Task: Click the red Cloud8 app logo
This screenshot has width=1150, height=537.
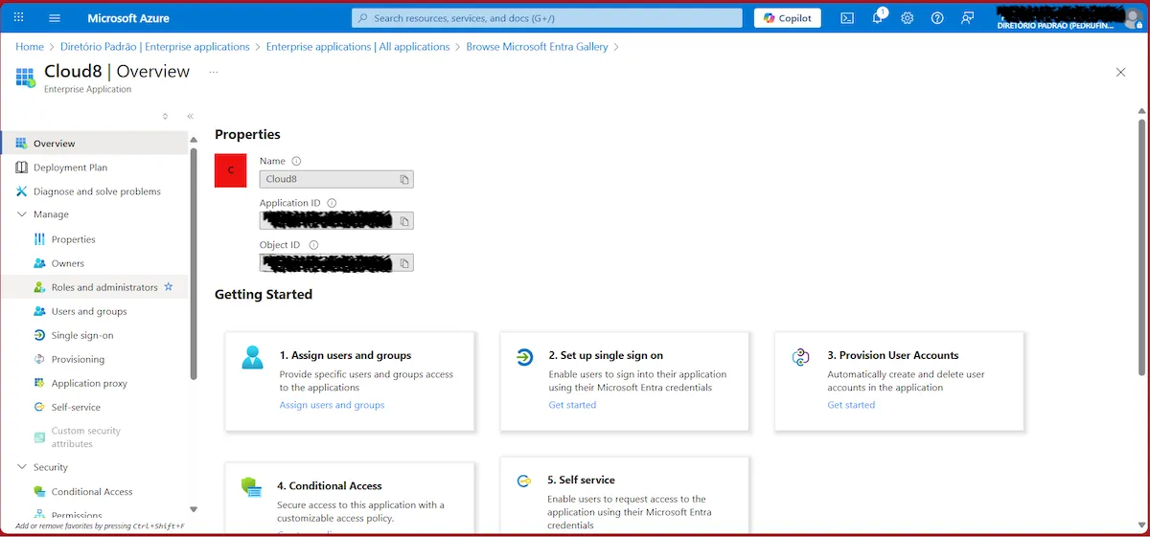Action: pyautogui.click(x=230, y=170)
